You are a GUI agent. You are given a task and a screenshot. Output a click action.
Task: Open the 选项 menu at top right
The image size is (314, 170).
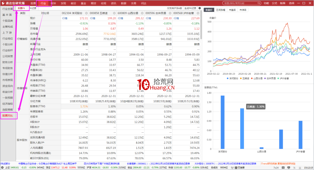click(292, 3)
